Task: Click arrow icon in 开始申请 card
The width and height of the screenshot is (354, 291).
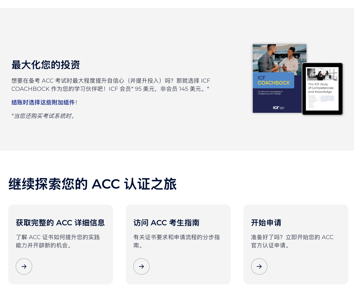Action: (x=259, y=266)
